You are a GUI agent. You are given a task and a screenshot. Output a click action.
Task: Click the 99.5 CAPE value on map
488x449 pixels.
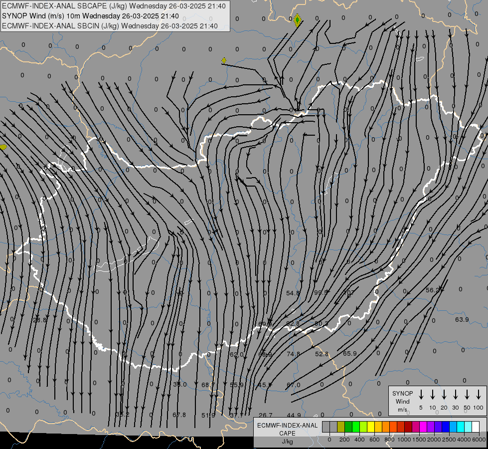(x=321, y=292)
